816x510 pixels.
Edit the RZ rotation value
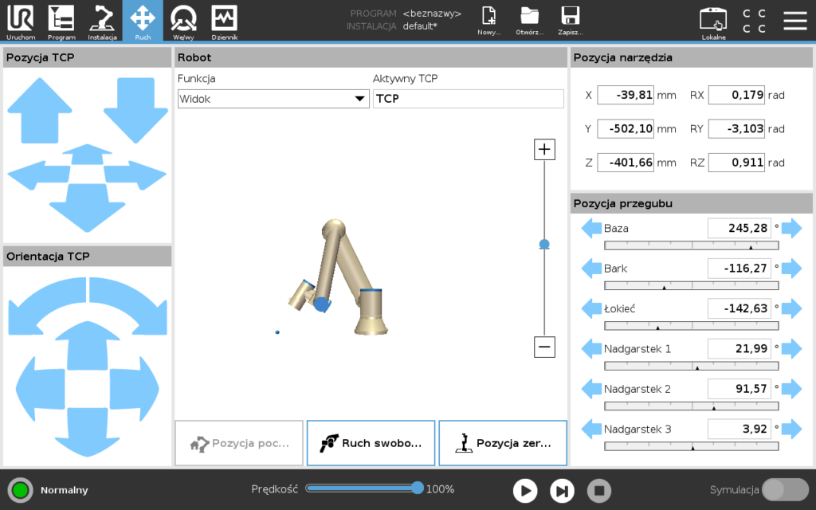tap(736, 163)
